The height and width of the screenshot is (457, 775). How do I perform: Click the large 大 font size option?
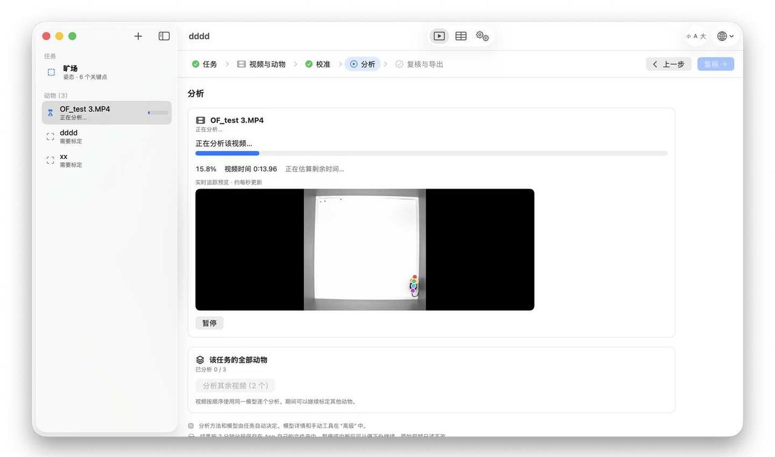(703, 36)
